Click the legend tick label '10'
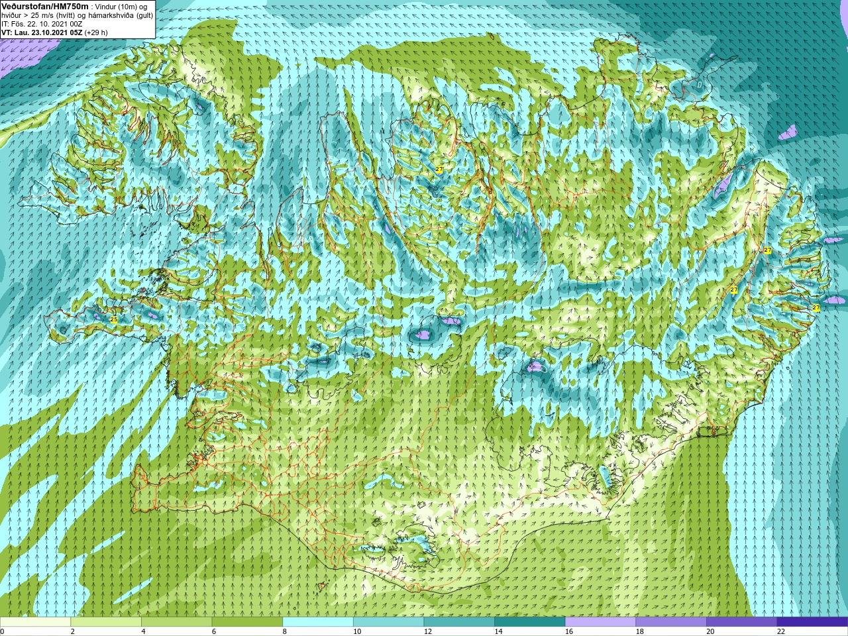 (357, 631)
